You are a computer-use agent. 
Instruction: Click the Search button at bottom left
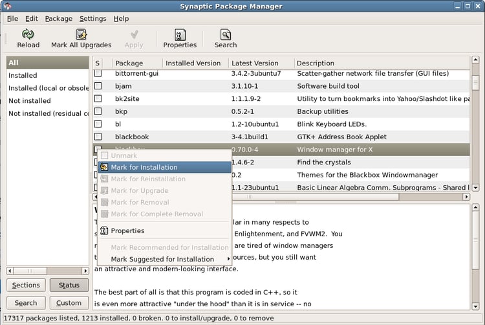(26, 303)
